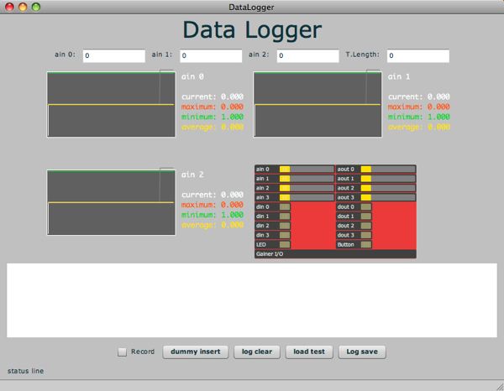Toggle the LED indicator in Gainer I/O
Viewport: 504px width, 391px height.
point(284,244)
